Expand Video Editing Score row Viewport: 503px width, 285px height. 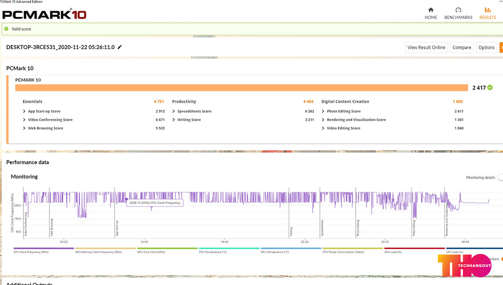(323, 128)
